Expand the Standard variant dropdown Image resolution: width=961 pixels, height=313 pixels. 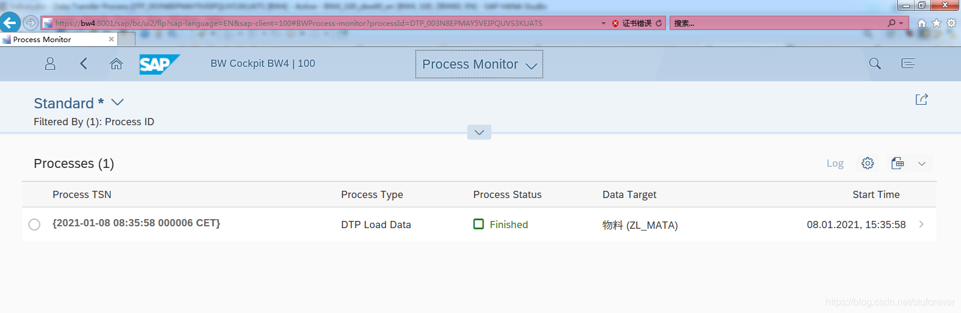point(117,102)
